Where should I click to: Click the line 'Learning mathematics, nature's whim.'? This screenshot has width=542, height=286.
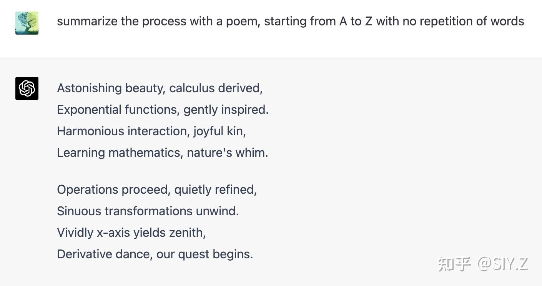tap(163, 153)
